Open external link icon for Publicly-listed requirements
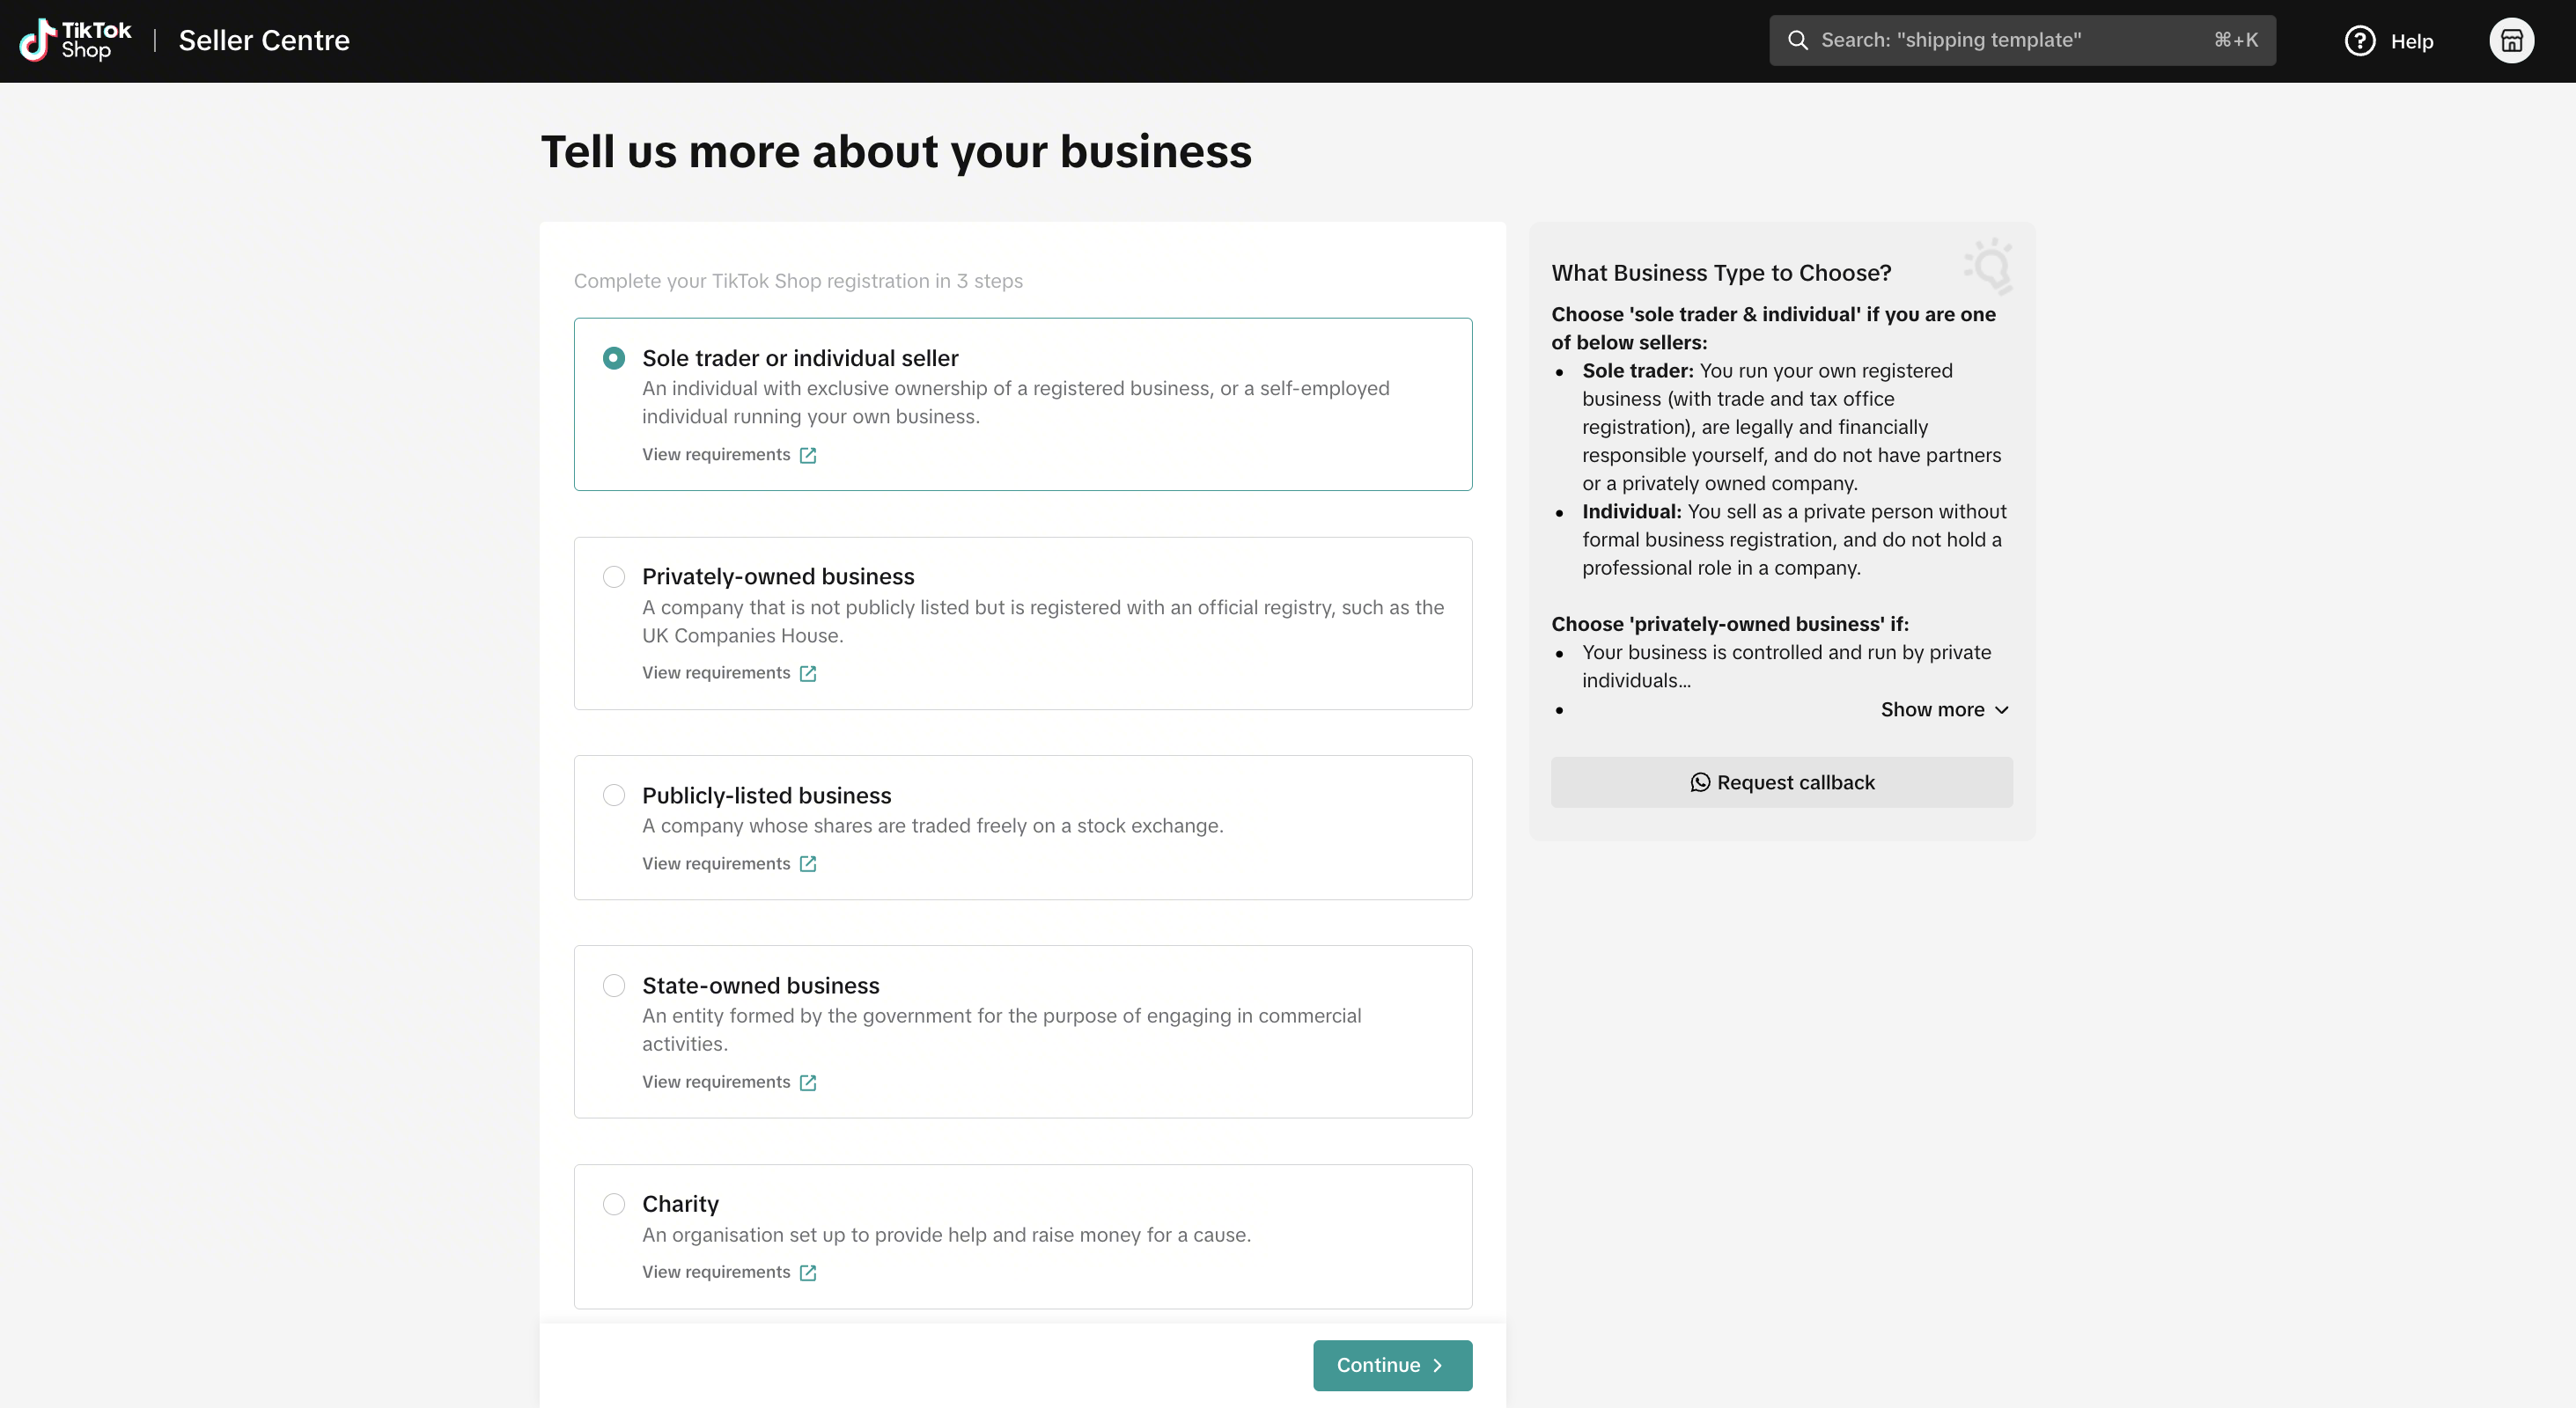2576x1408 pixels. pos(808,864)
